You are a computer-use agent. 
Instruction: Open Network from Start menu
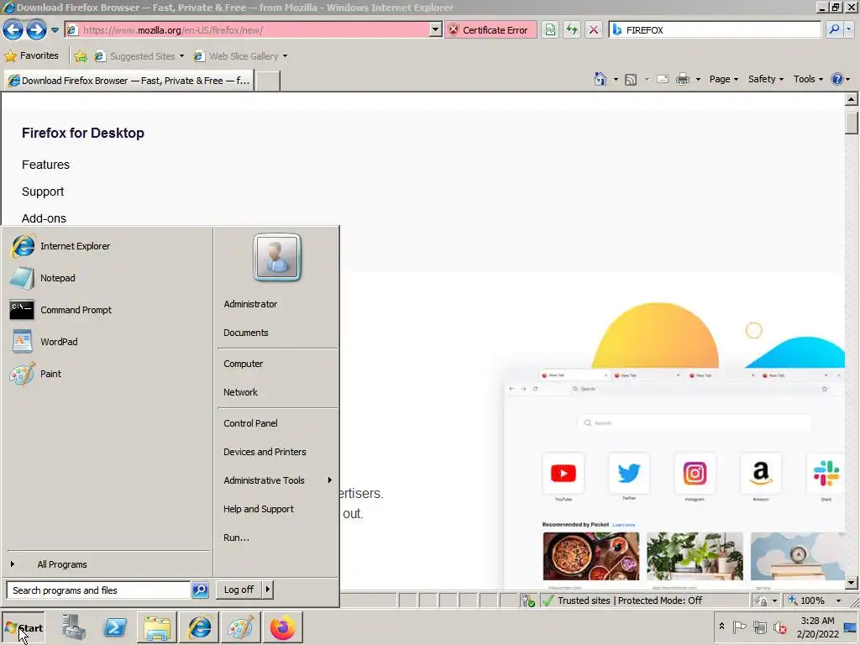pos(277,392)
